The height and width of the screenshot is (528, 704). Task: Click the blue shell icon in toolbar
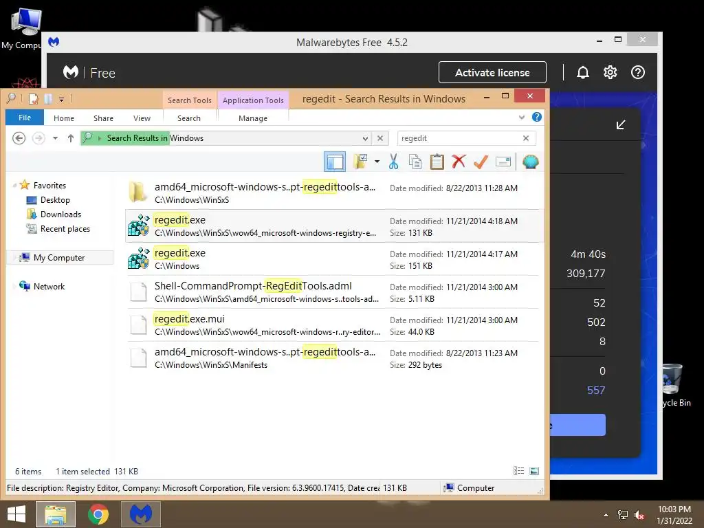(x=531, y=162)
